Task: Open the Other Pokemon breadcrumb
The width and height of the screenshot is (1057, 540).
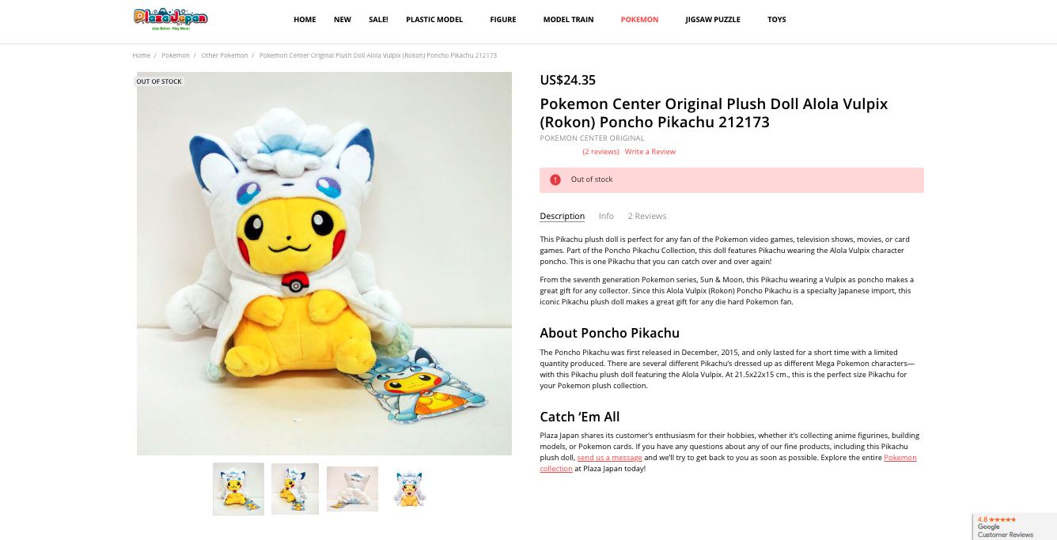Action: click(225, 55)
